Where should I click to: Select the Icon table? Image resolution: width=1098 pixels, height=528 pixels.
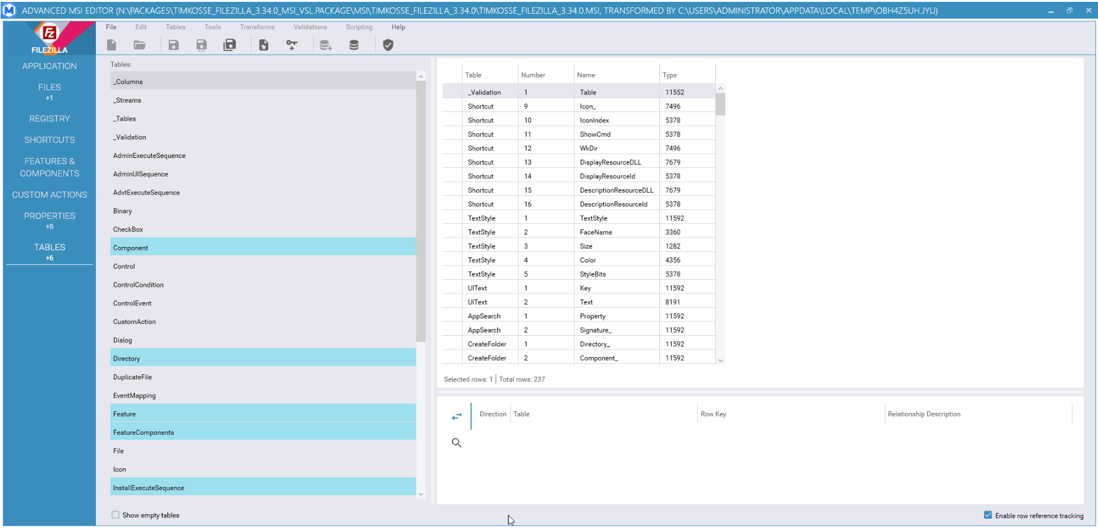point(263,470)
